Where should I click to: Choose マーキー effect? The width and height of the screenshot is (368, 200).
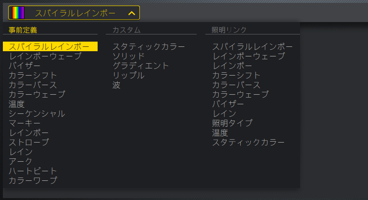[x=24, y=123]
